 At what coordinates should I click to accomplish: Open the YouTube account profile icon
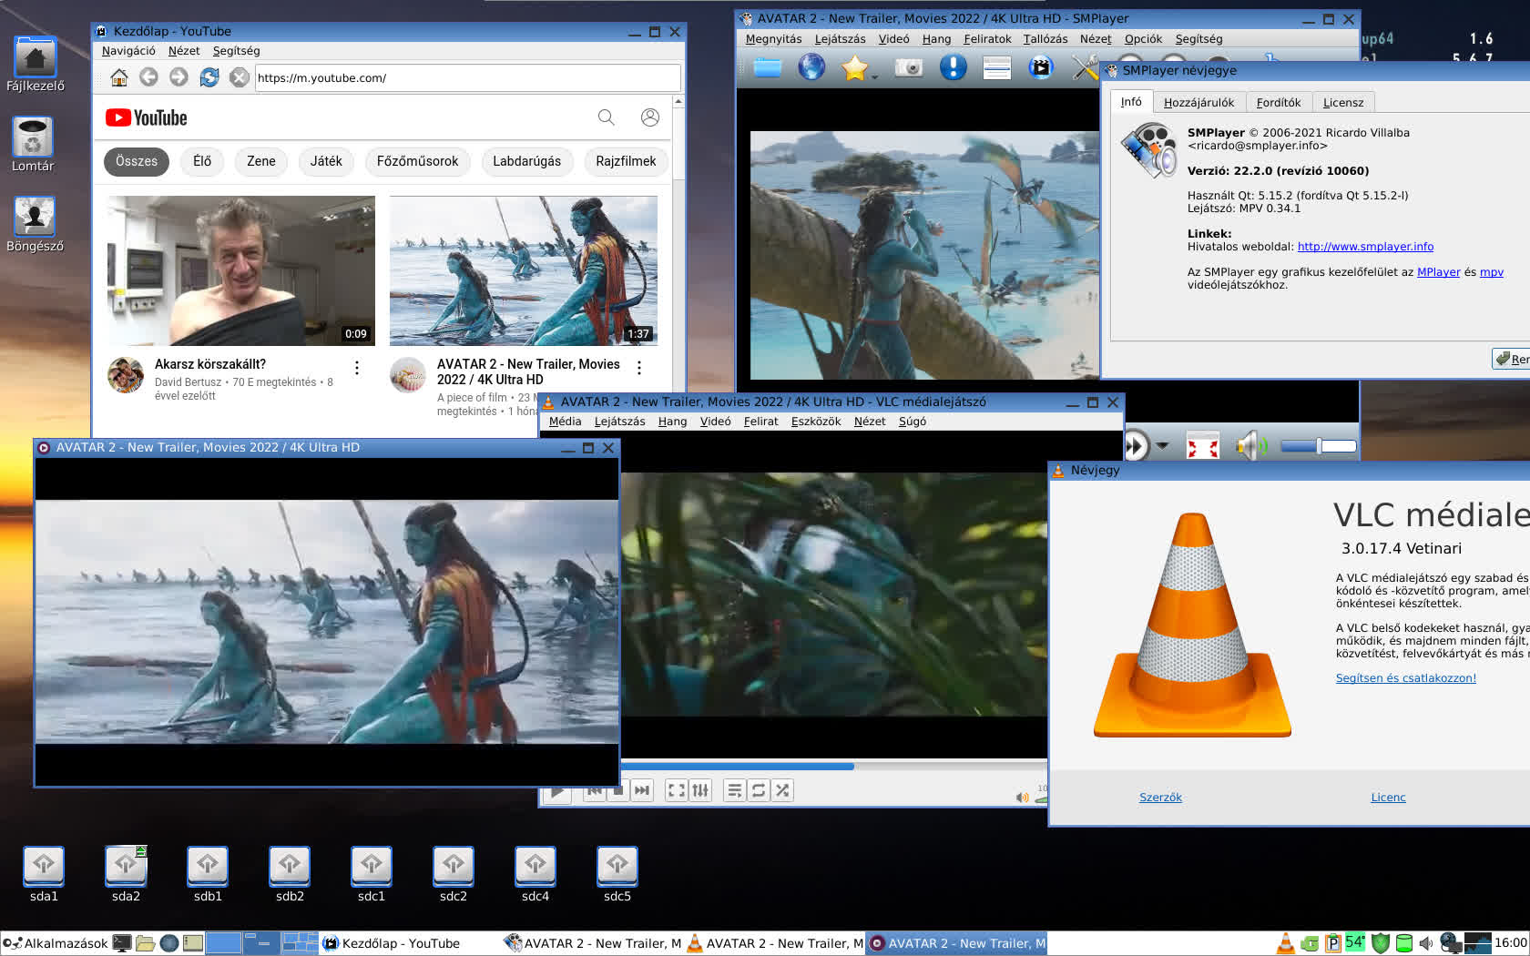point(650,117)
